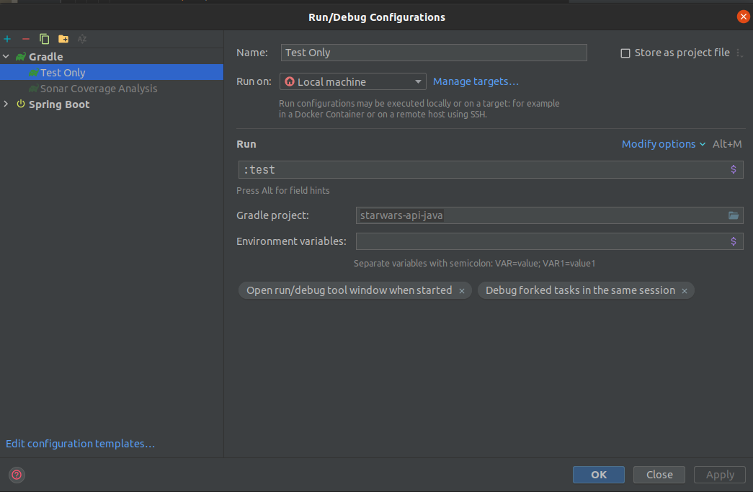Click the Spring Boot power icon
The height and width of the screenshot is (492, 753).
coord(21,104)
